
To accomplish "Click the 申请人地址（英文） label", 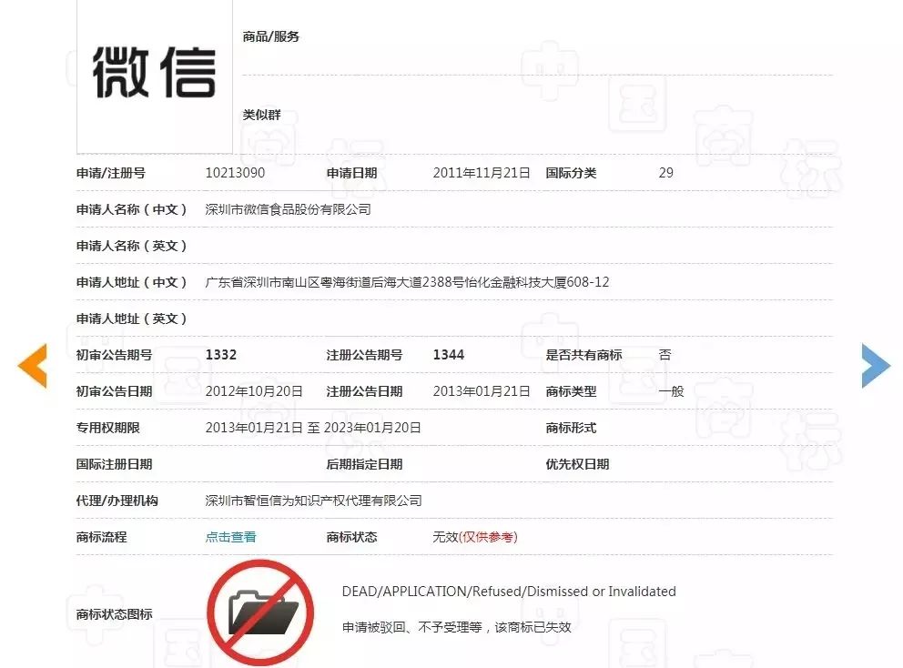I will click(x=131, y=319).
